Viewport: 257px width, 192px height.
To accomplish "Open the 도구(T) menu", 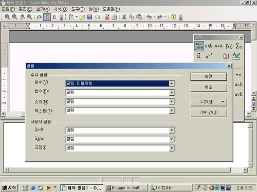I will click(x=78, y=9).
